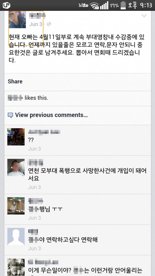Open the pixelated couple avatar at bottom

pos(16,267)
